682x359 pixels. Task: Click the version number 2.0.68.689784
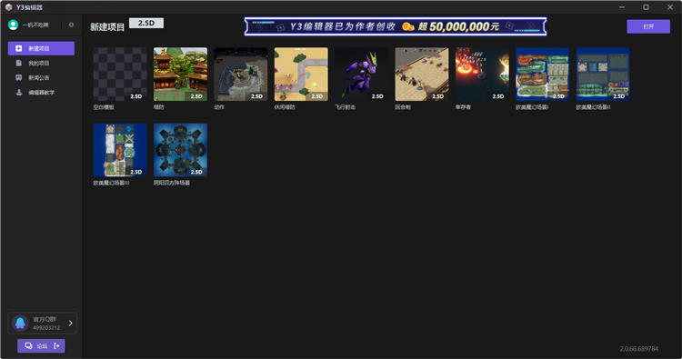pyautogui.click(x=639, y=349)
